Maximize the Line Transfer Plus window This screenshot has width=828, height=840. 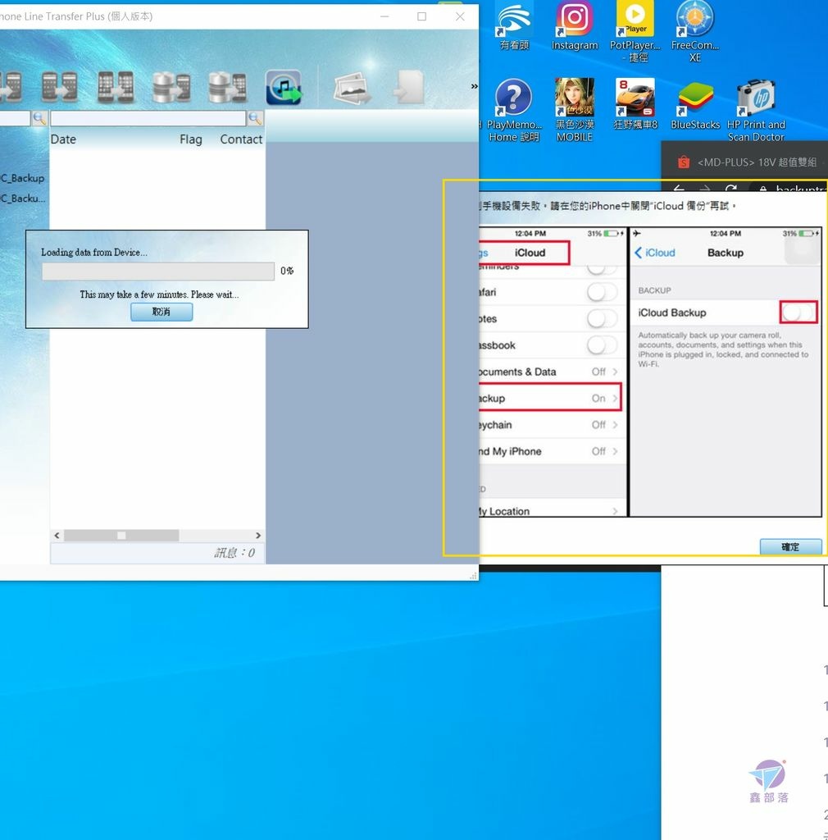[421, 16]
